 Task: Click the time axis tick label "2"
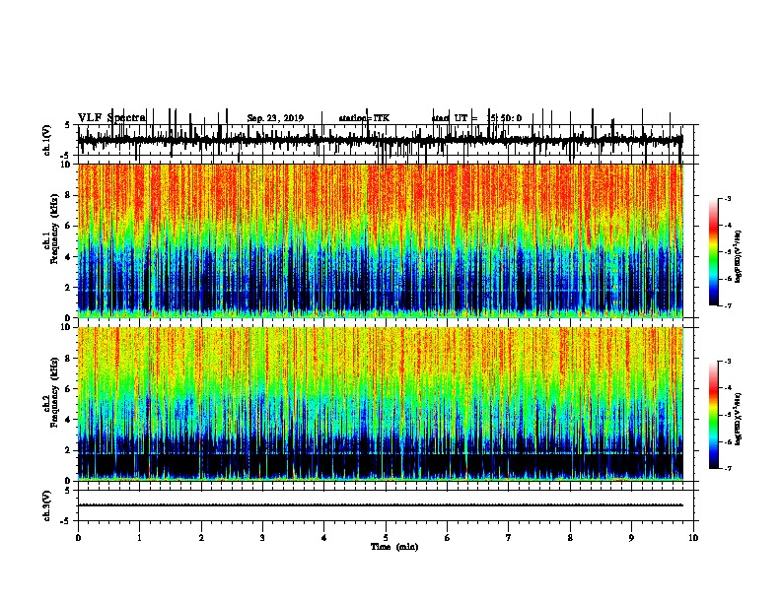201,538
